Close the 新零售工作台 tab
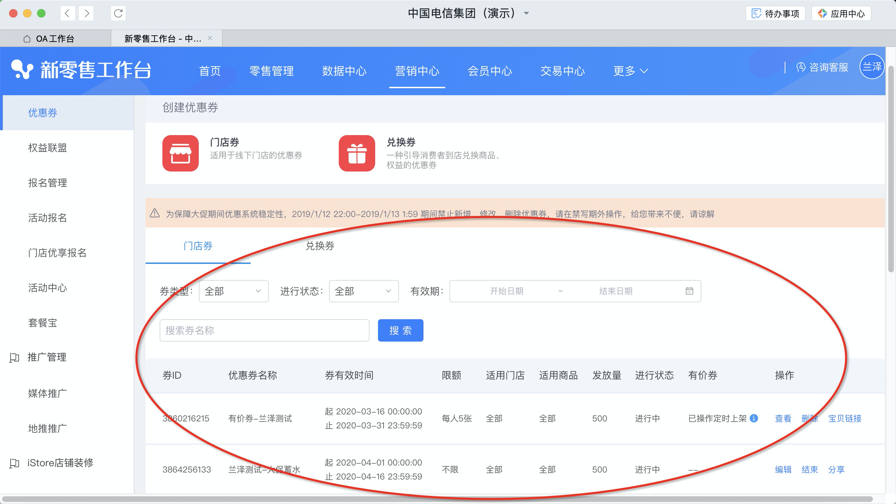Screen dimensions: 896x504 tap(210, 38)
